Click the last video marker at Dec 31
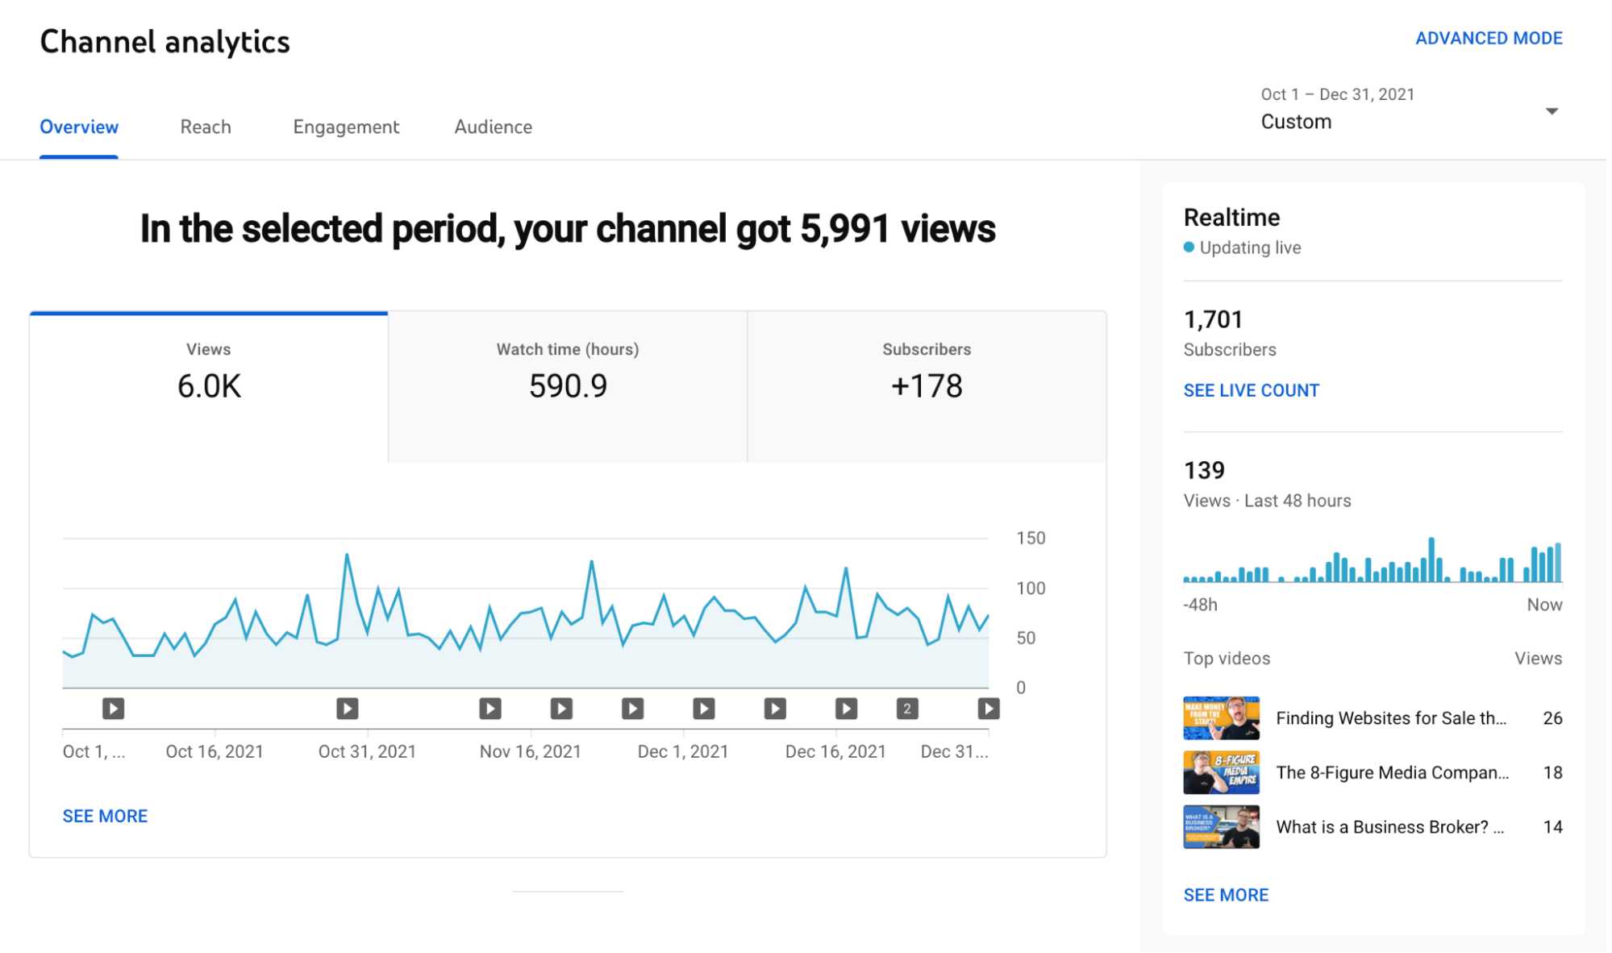 pos(988,709)
